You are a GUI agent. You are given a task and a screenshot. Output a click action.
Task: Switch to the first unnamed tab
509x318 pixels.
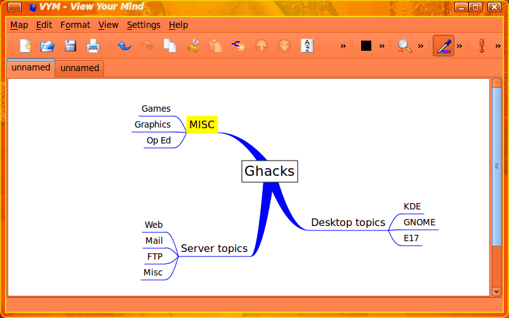[31, 68]
